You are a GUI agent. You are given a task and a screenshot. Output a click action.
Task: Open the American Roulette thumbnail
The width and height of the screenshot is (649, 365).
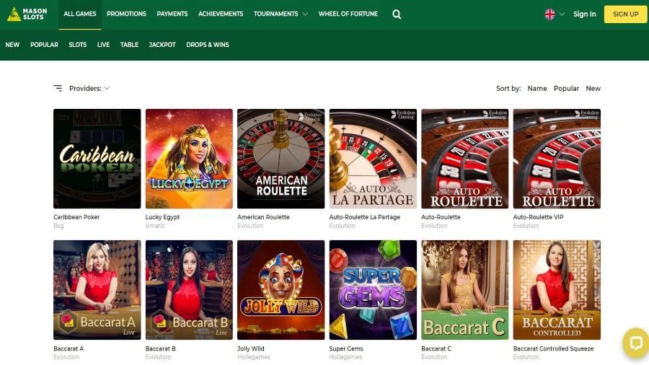point(281,159)
